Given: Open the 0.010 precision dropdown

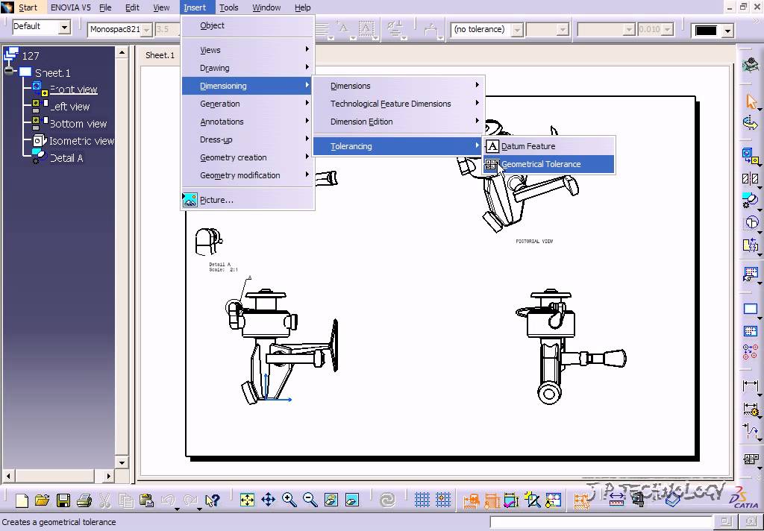Looking at the screenshot, I should coord(668,30).
